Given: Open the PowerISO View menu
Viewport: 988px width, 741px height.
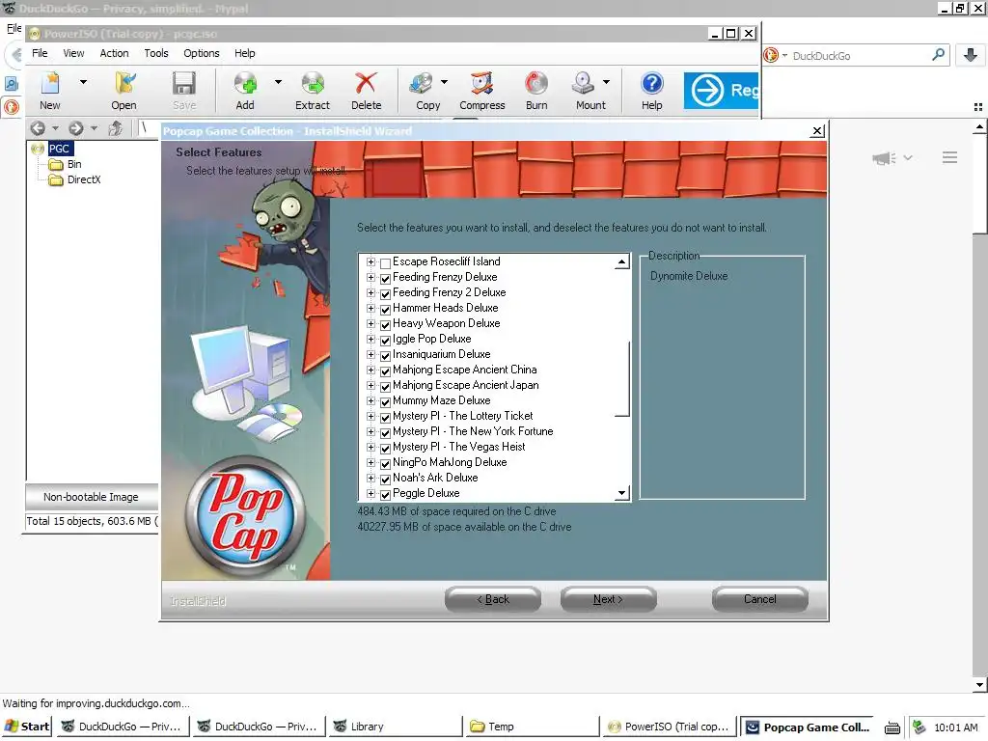Looking at the screenshot, I should (73, 53).
